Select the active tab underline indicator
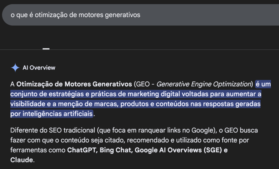Screen dimensions: 279x169 (x=46, y=49)
